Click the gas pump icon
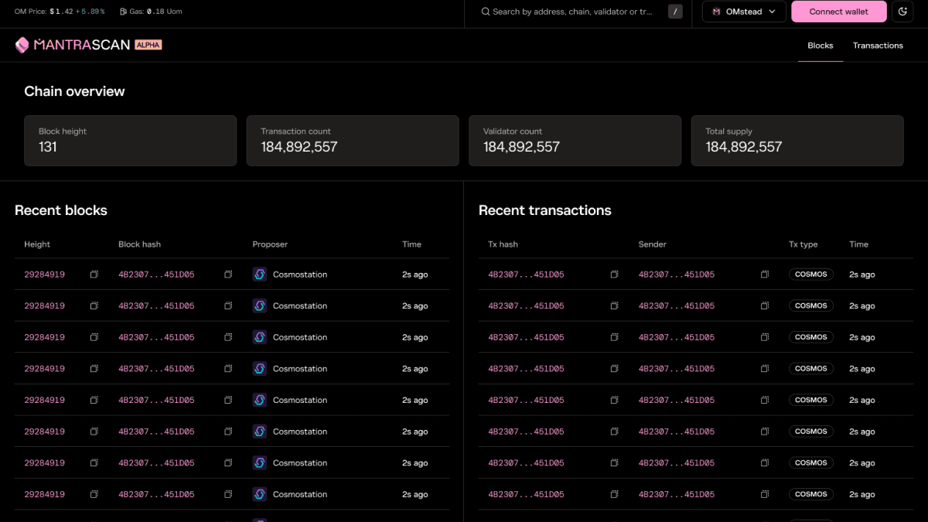 tap(124, 12)
